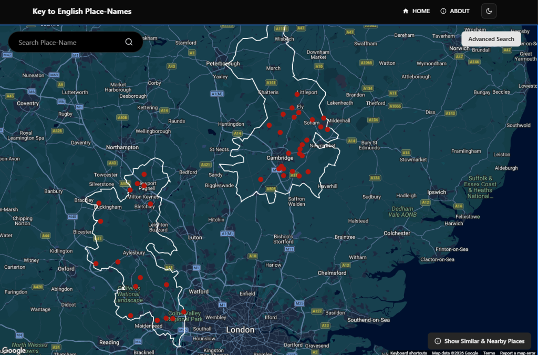Select the red marker west of Maidenhead

pos(130,316)
